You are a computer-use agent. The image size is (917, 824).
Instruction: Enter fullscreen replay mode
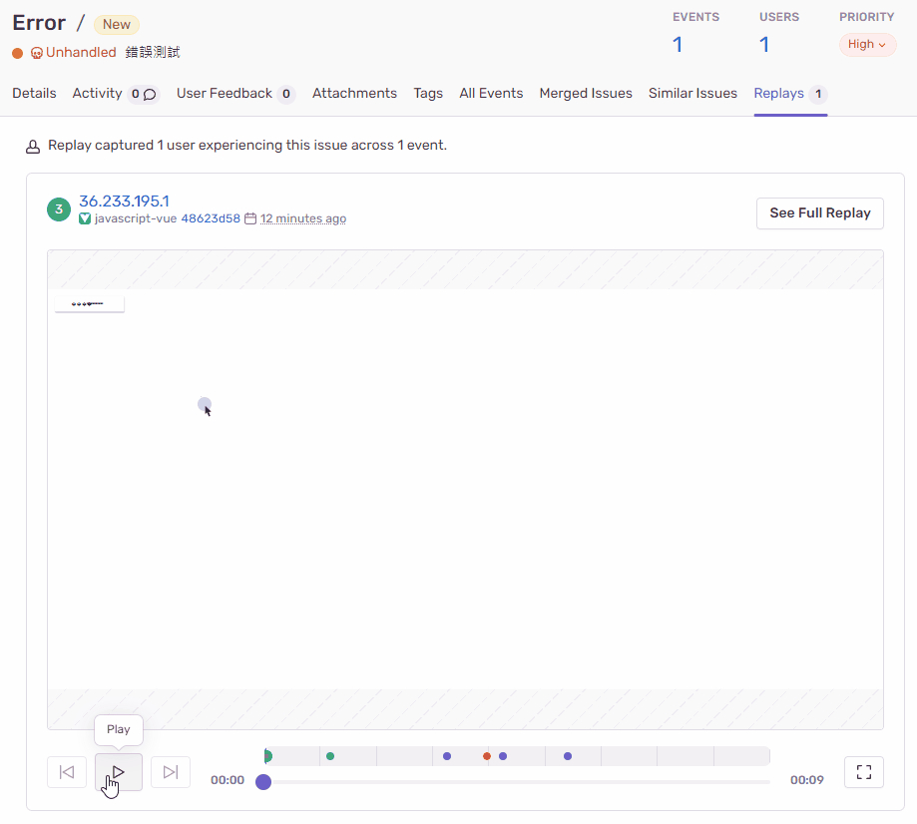pyautogui.click(x=864, y=772)
